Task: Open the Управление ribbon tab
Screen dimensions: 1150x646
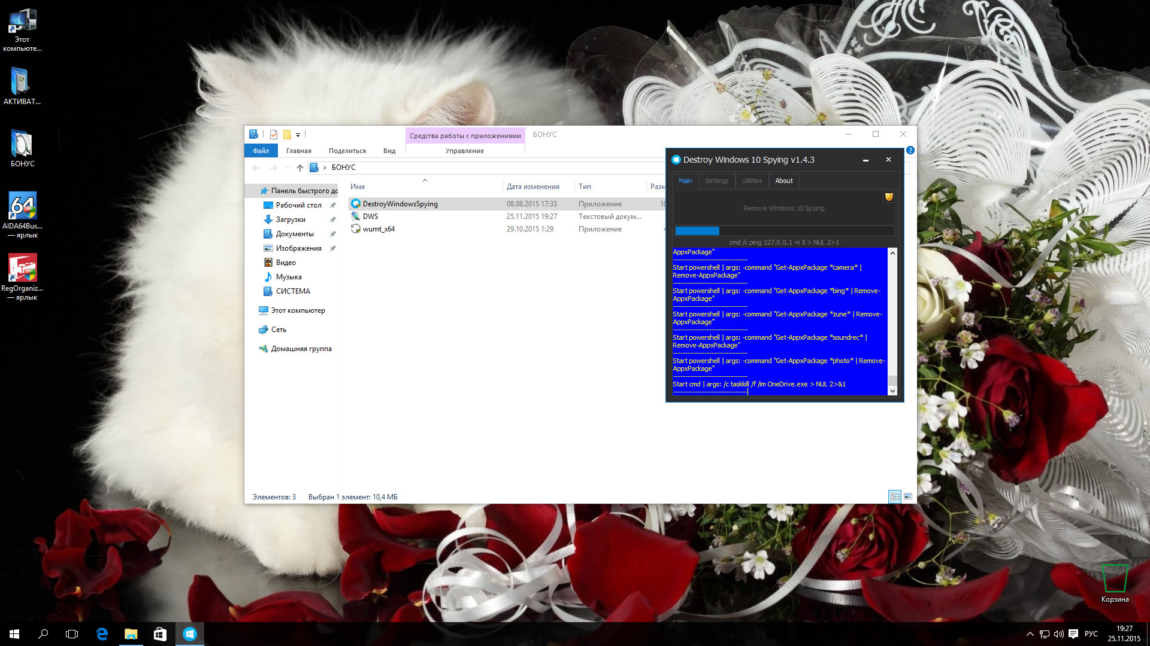Action: [465, 151]
